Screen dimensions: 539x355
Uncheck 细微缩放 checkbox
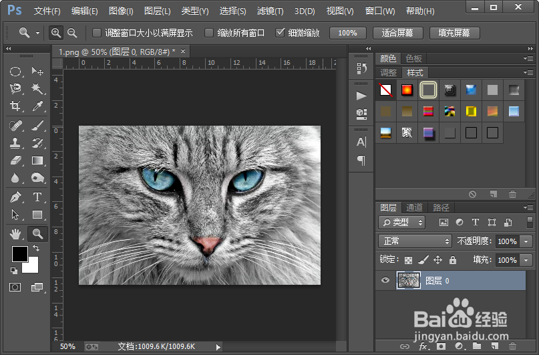click(x=280, y=33)
